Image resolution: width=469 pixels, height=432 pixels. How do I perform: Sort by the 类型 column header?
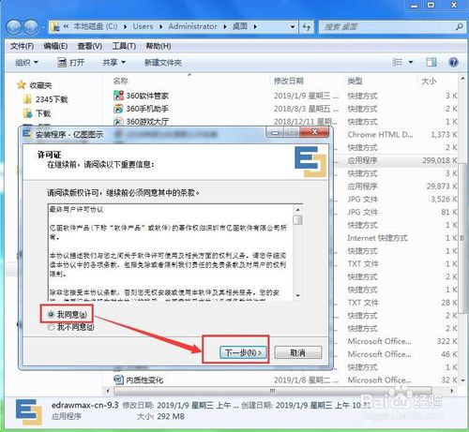click(x=355, y=81)
